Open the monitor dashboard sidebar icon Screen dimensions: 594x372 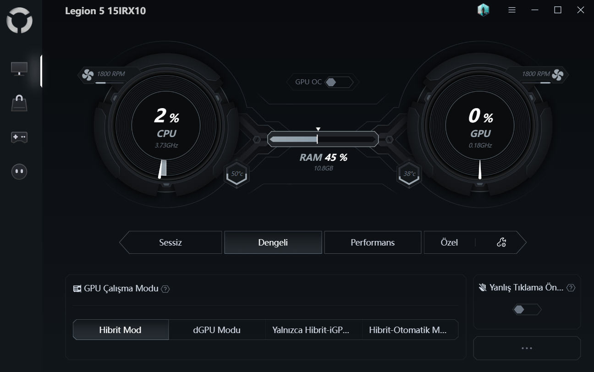pos(19,69)
